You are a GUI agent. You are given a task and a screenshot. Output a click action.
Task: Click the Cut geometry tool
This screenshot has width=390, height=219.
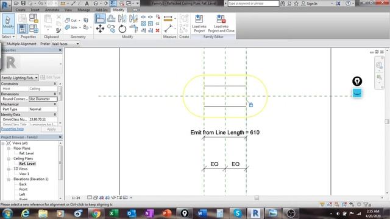pyautogui.click(x=71, y=20)
